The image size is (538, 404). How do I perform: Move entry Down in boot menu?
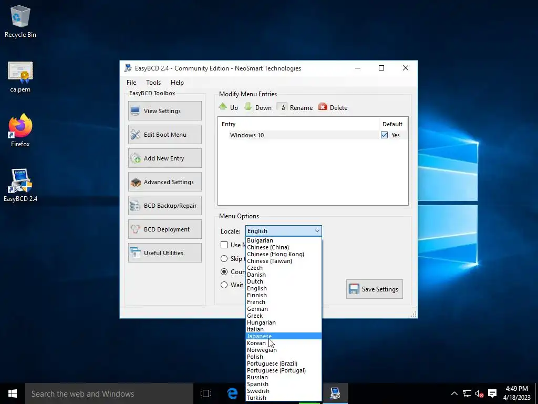(x=257, y=107)
